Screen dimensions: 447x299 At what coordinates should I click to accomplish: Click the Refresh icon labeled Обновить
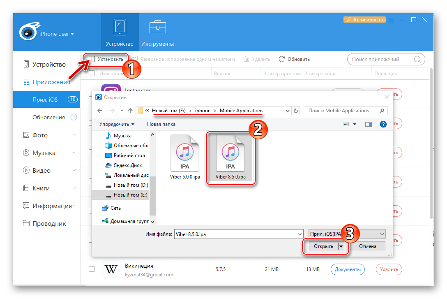click(281, 59)
